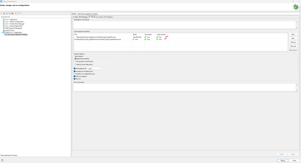This screenshot has height=163, width=301.
Task: Click the Add... button
Action: (x=293, y=34)
